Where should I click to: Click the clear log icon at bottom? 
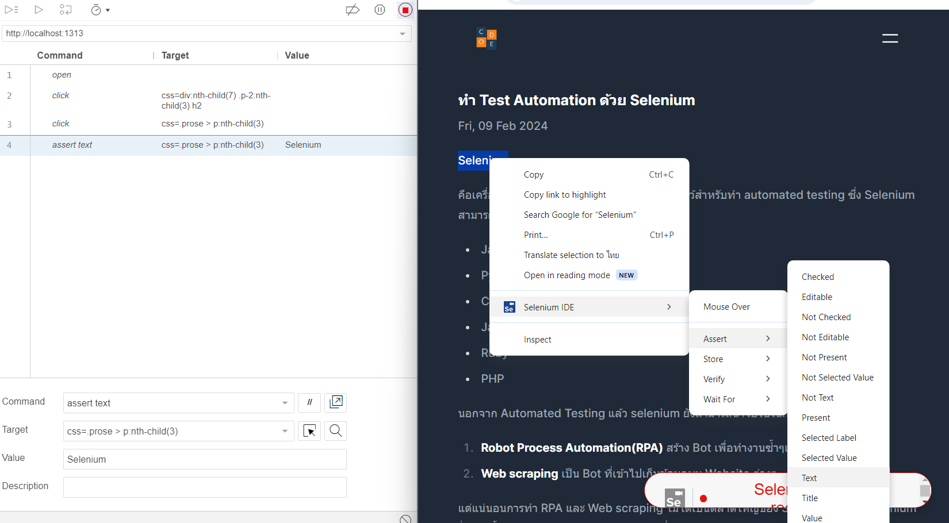point(405,519)
